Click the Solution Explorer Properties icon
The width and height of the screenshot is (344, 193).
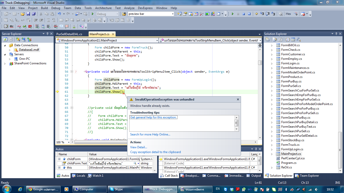pos(267,39)
